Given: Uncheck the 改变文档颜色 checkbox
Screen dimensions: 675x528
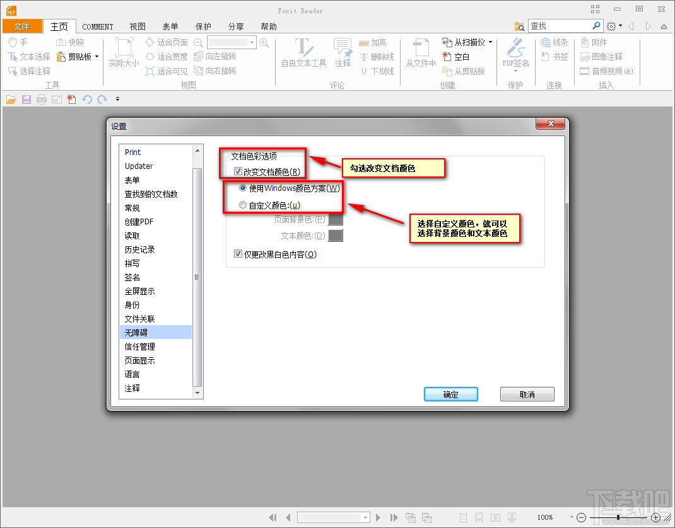Looking at the screenshot, I should point(238,171).
